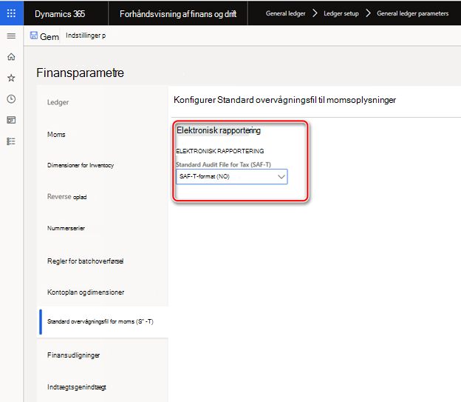Screen dimensions: 461x402
Task: Open Recent clock icon
Action: click(11, 99)
